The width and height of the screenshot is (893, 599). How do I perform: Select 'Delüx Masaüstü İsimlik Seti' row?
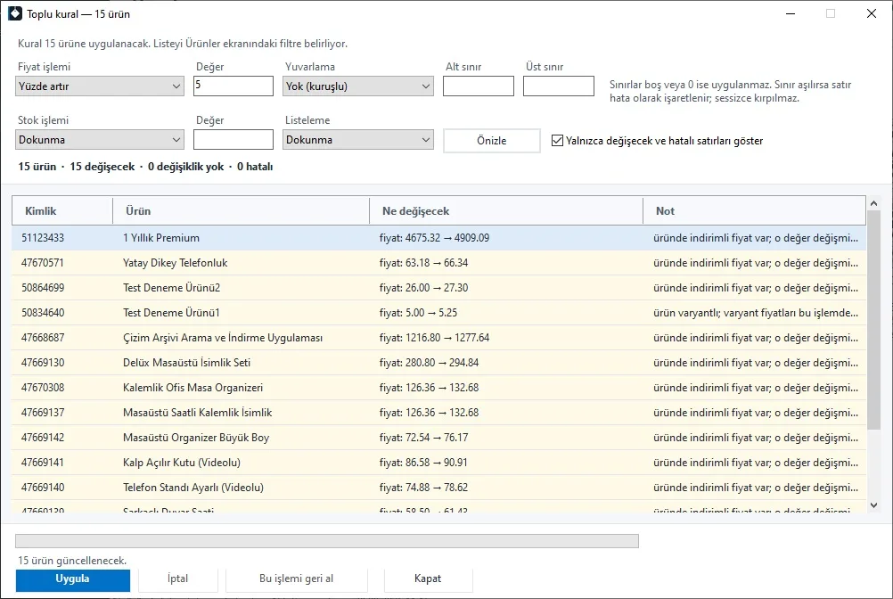439,363
